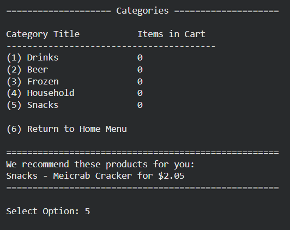290x230 pixels.
Task: Click the Drinks cart count value
Action: pos(140,58)
